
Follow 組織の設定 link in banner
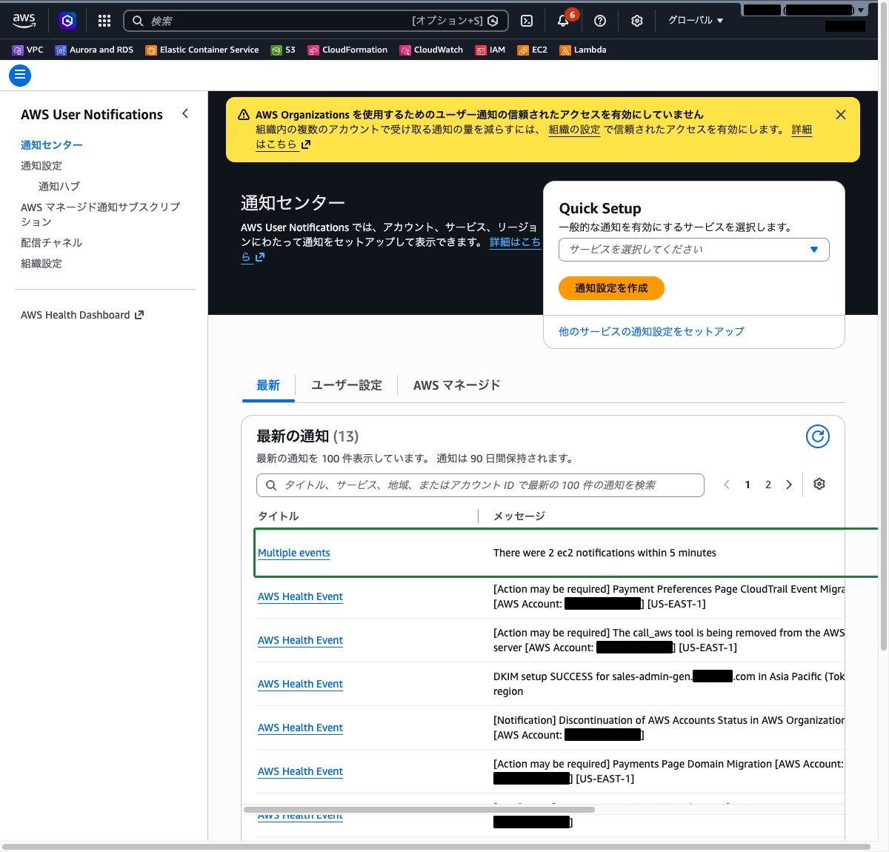[574, 130]
